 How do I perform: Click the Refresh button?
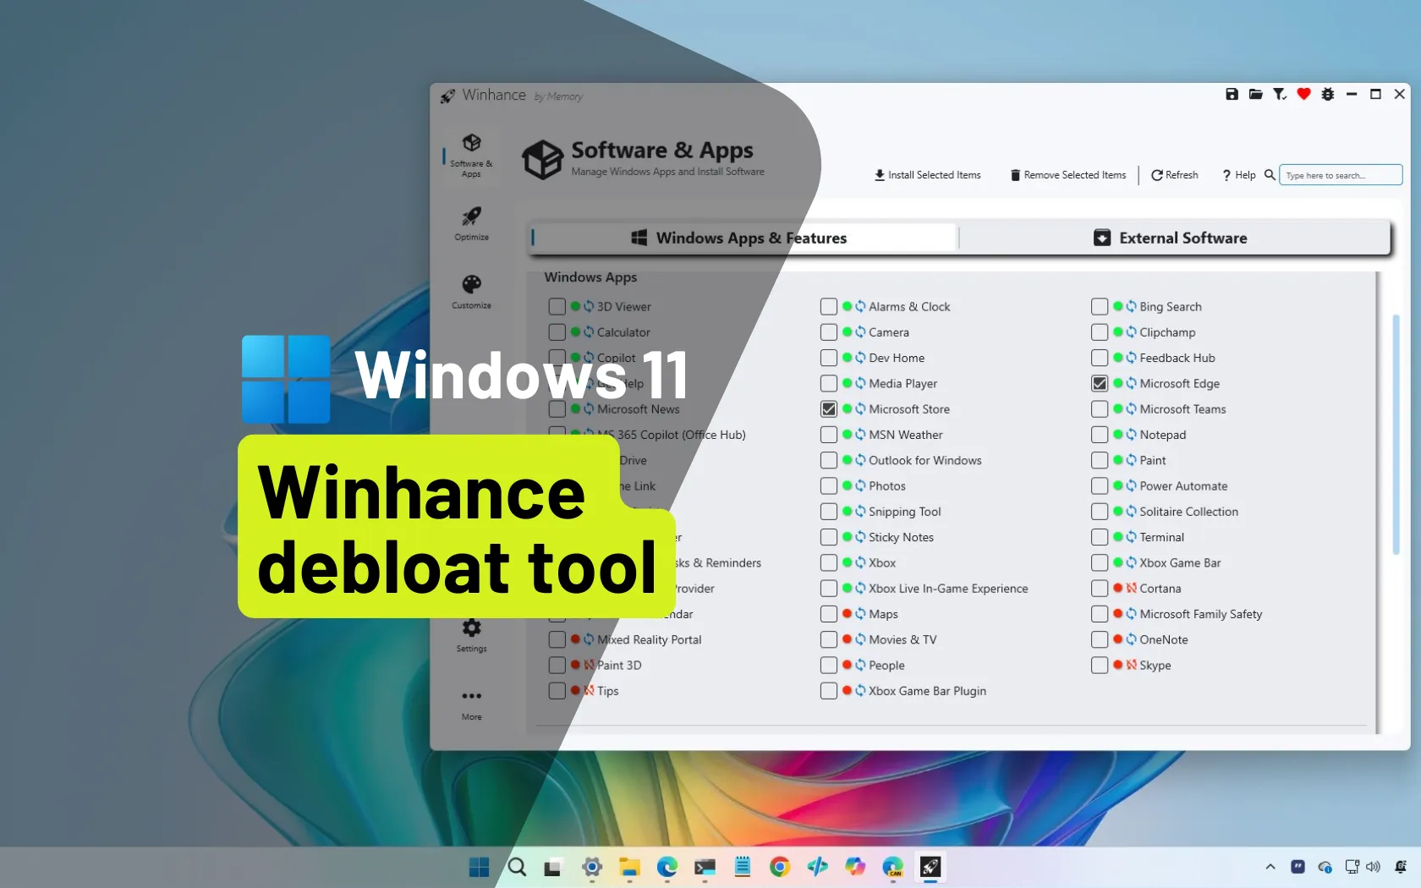click(x=1174, y=175)
